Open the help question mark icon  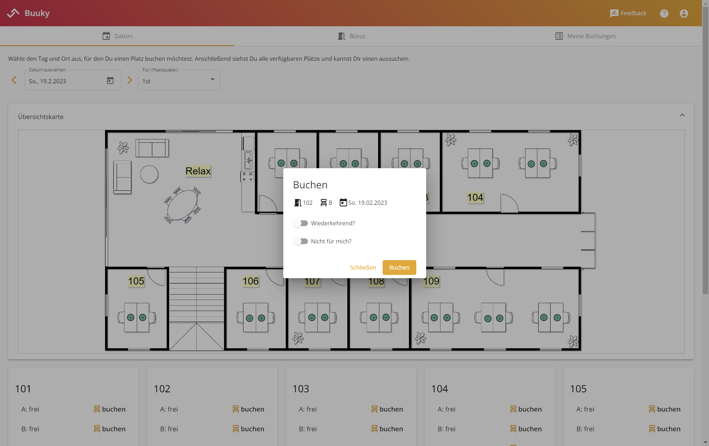coord(664,14)
